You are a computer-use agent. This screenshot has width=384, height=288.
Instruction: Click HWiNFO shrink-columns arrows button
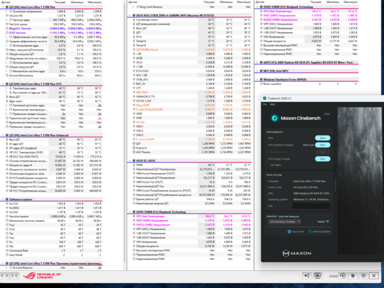[15, 275]
